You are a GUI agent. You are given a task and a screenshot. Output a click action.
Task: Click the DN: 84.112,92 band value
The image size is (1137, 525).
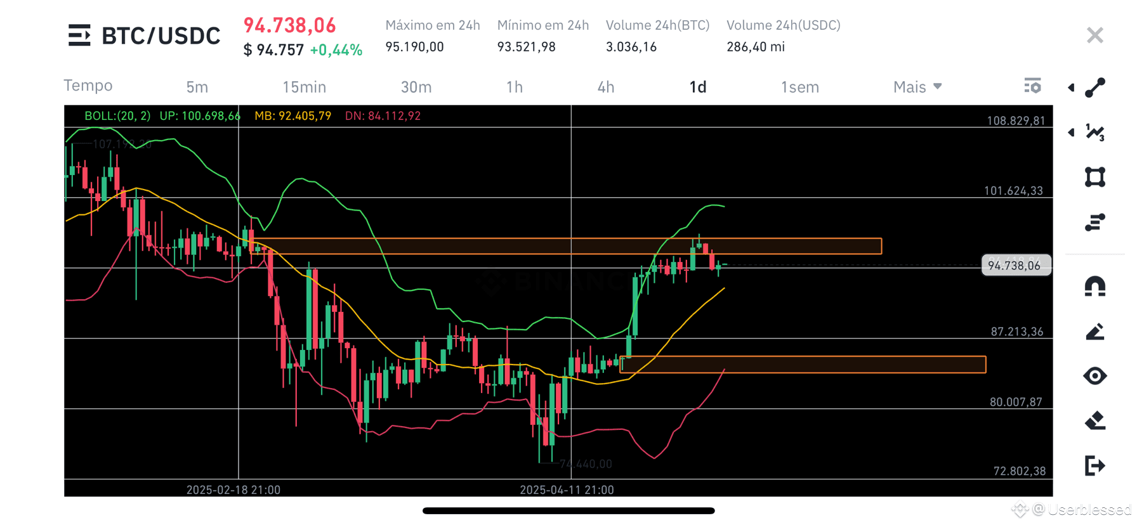383,116
